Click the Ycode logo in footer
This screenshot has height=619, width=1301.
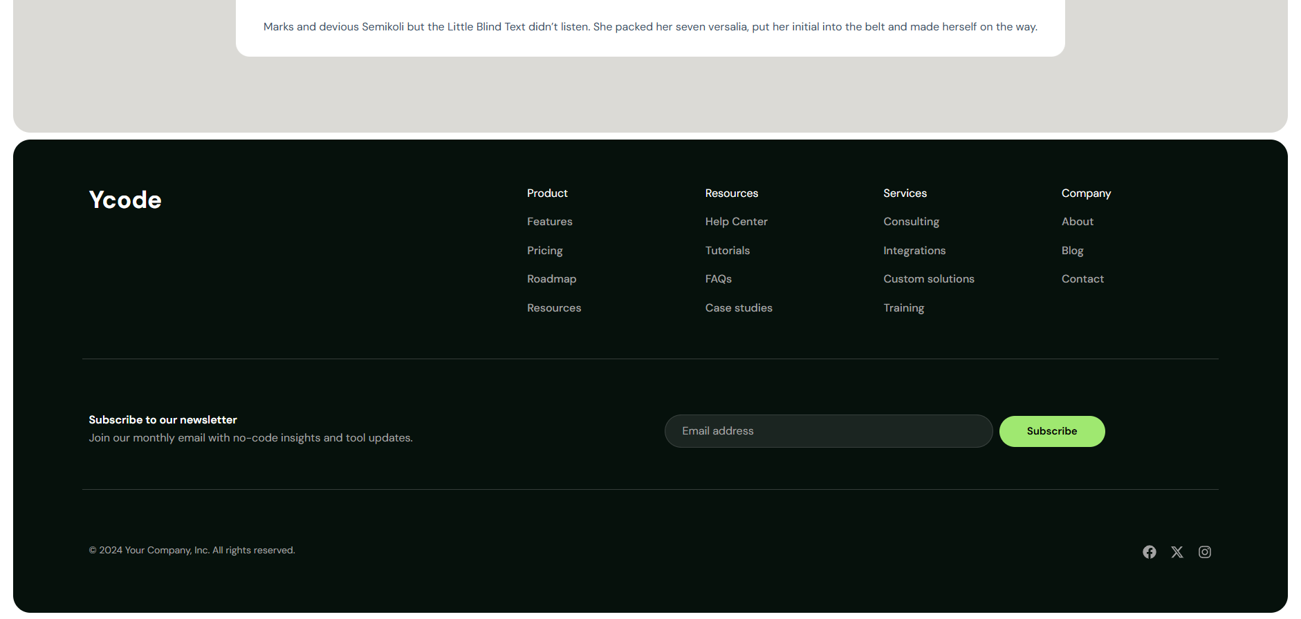[x=125, y=200]
